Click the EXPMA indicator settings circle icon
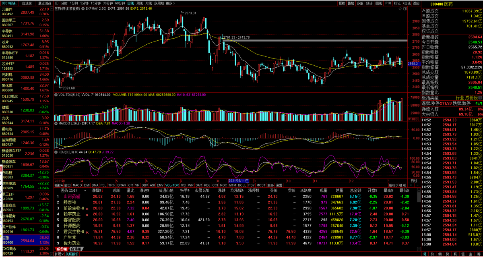The height and width of the screenshot is (257, 483). 83,8
